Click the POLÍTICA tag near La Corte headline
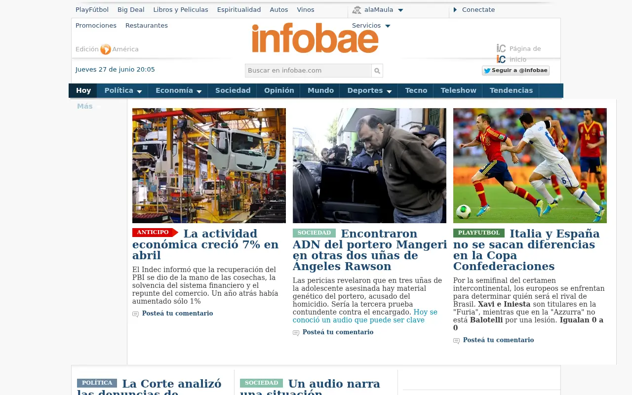632x395 pixels. click(x=97, y=383)
